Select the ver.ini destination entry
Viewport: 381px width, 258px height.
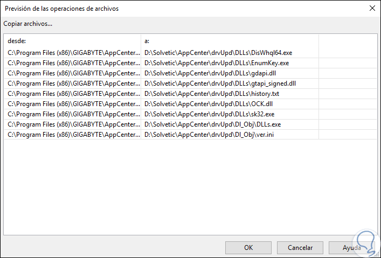(x=210, y=135)
